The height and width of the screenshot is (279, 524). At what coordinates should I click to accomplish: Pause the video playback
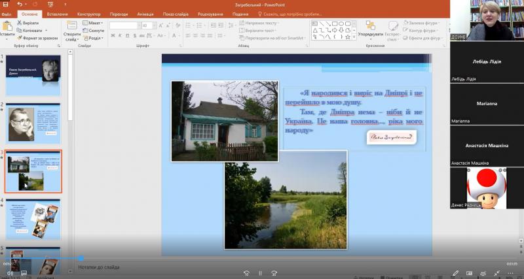click(260, 274)
